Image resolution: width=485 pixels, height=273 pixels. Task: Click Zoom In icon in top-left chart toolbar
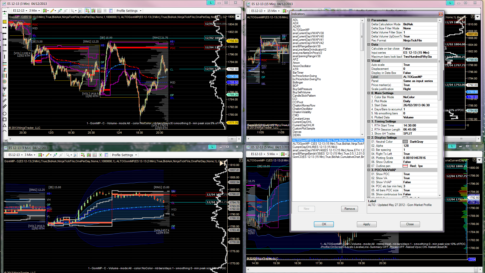[x=59, y=11]
